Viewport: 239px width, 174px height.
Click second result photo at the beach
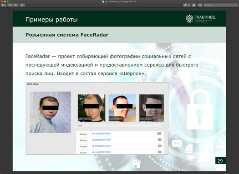tap(122, 108)
